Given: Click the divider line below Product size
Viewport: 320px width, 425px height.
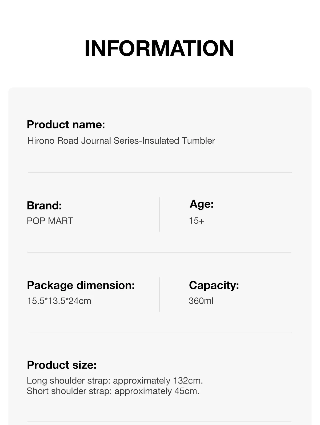Looking at the screenshot, I should pyautogui.click(x=159, y=422).
